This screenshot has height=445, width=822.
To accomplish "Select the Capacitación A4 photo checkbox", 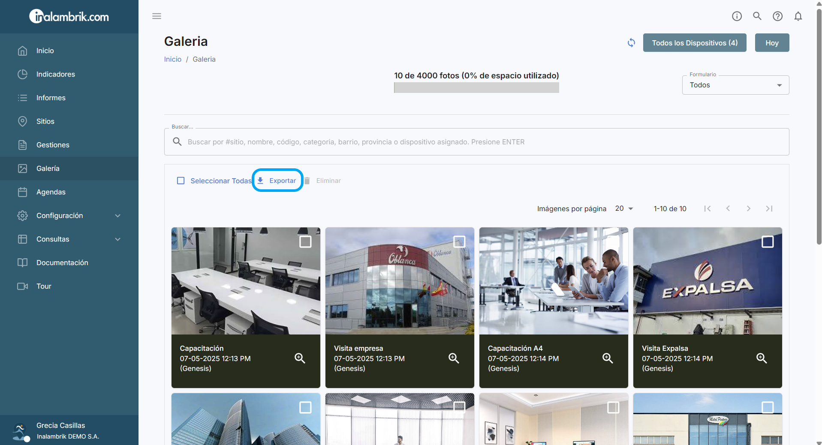I will click(613, 242).
